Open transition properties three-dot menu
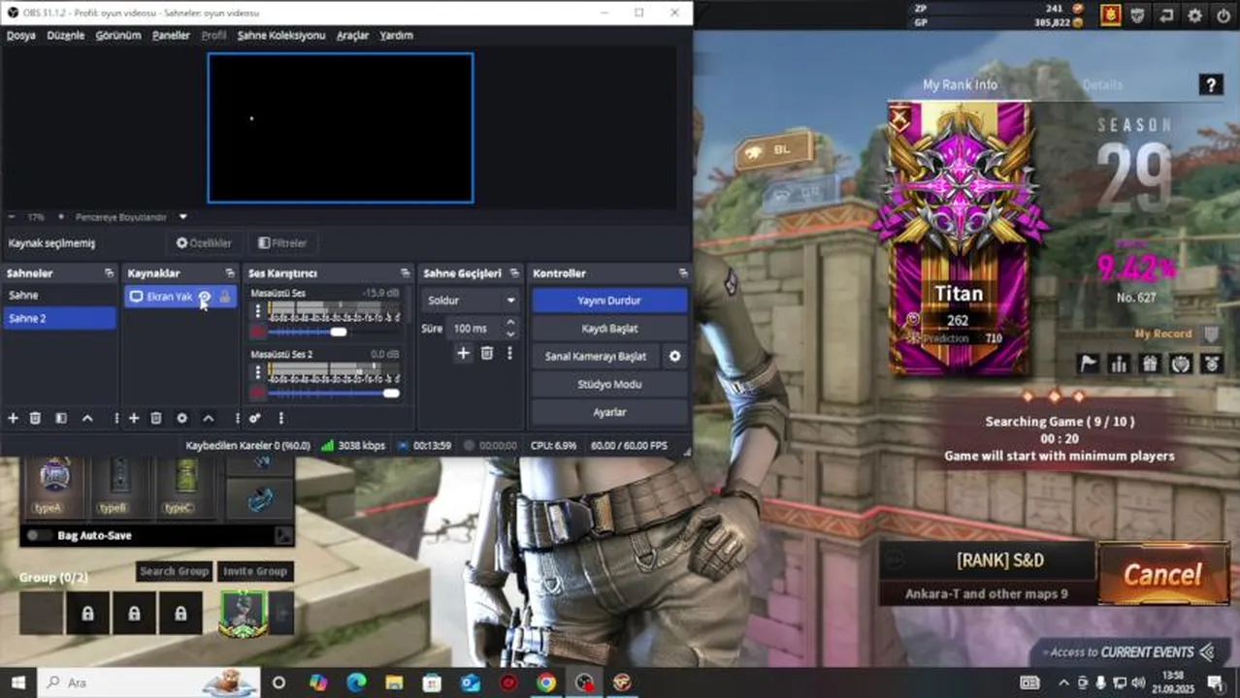 point(509,354)
